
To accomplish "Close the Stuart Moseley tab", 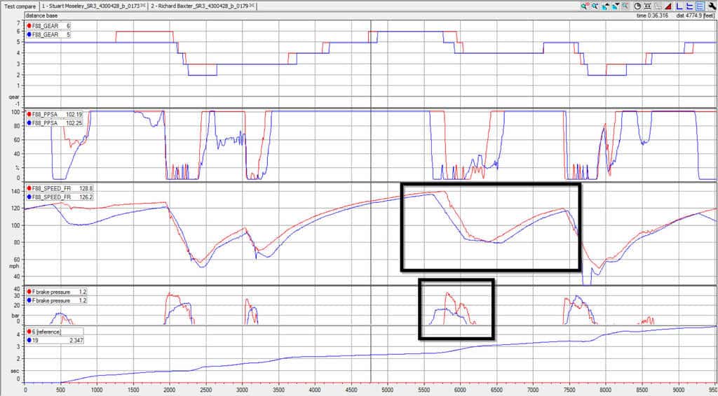I will pyautogui.click(x=143, y=6).
